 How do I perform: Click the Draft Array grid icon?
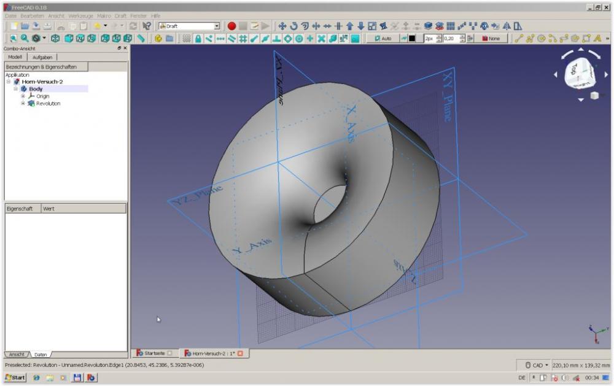[451, 26]
